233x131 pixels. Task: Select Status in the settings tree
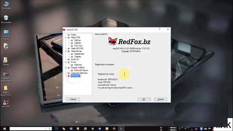coord(73,35)
